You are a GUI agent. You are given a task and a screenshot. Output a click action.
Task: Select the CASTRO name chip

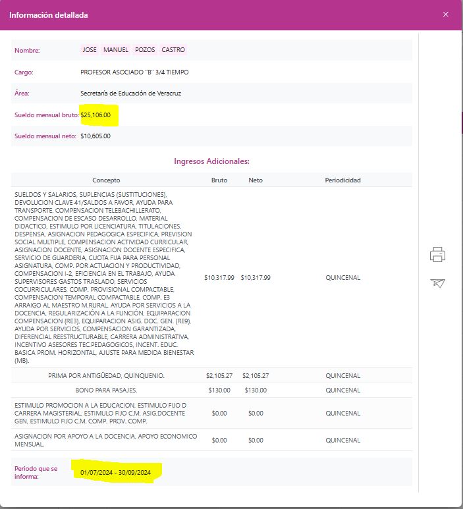173,50
